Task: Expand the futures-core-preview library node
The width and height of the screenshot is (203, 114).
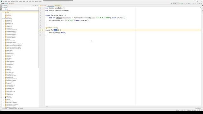Action: pyautogui.click(x=4, y=46)
